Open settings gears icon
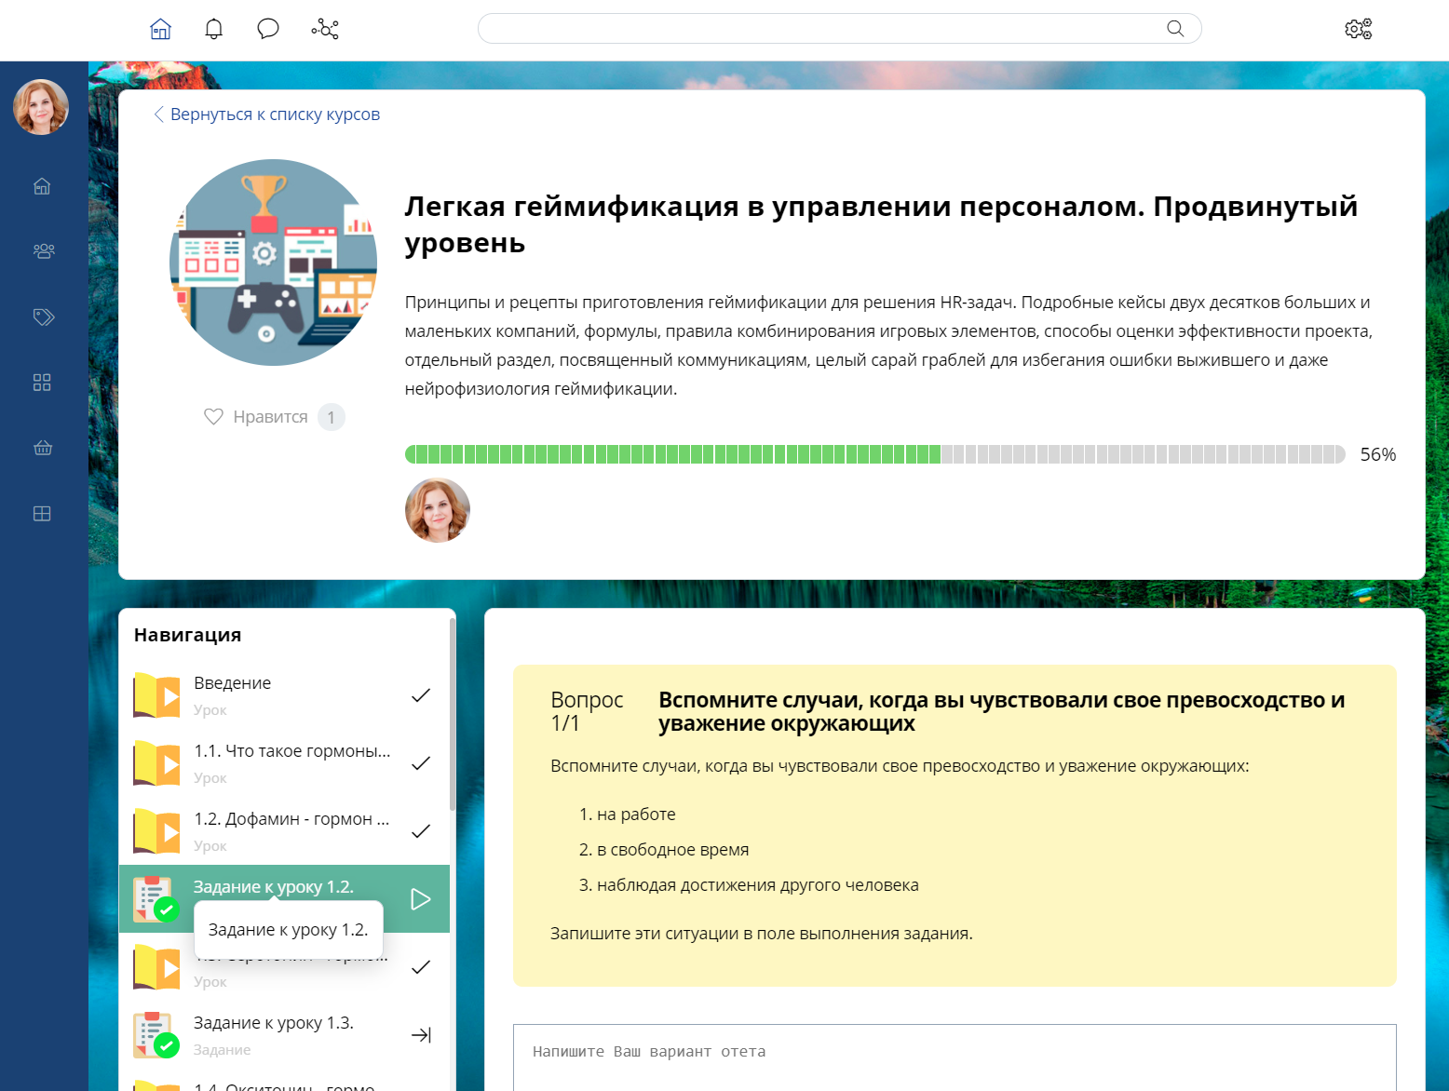 coord(1359,29)
